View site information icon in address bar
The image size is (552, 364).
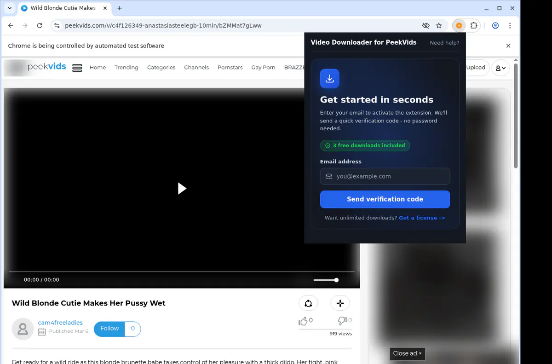(x=56, y=26)
